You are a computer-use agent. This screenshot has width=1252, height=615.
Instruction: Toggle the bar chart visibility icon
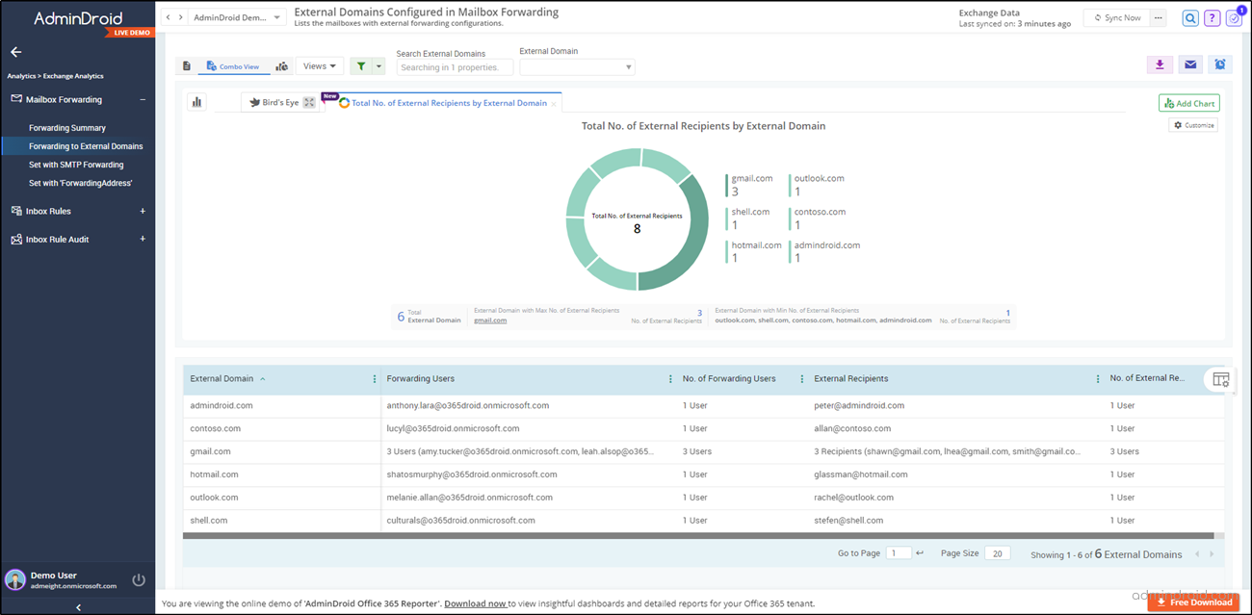(x=196, y=102)
